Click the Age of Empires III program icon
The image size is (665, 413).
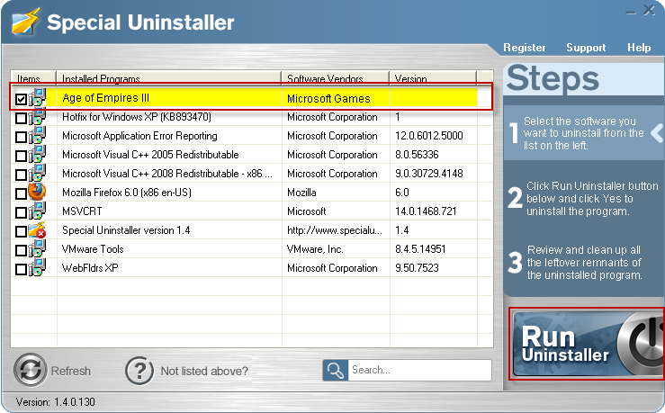click(x=37, y=97)
